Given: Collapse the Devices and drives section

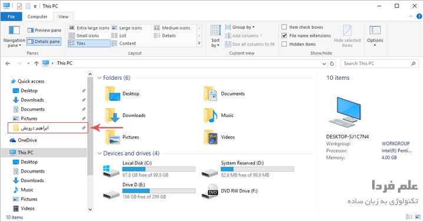Looking at the screenshot, I should [x=100, y=153].
